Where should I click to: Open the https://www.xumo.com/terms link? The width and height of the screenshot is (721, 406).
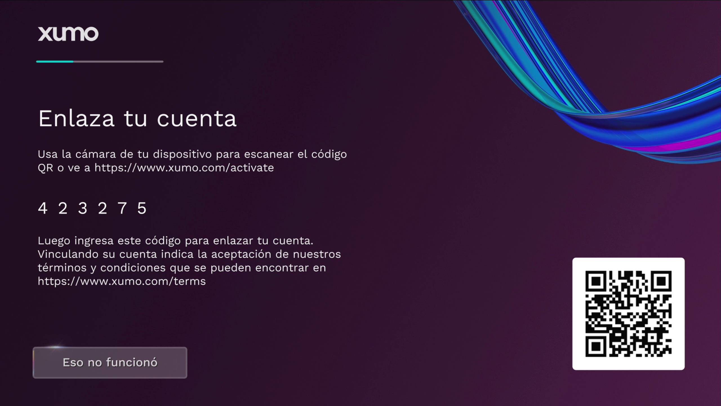[x=122, y=281]
